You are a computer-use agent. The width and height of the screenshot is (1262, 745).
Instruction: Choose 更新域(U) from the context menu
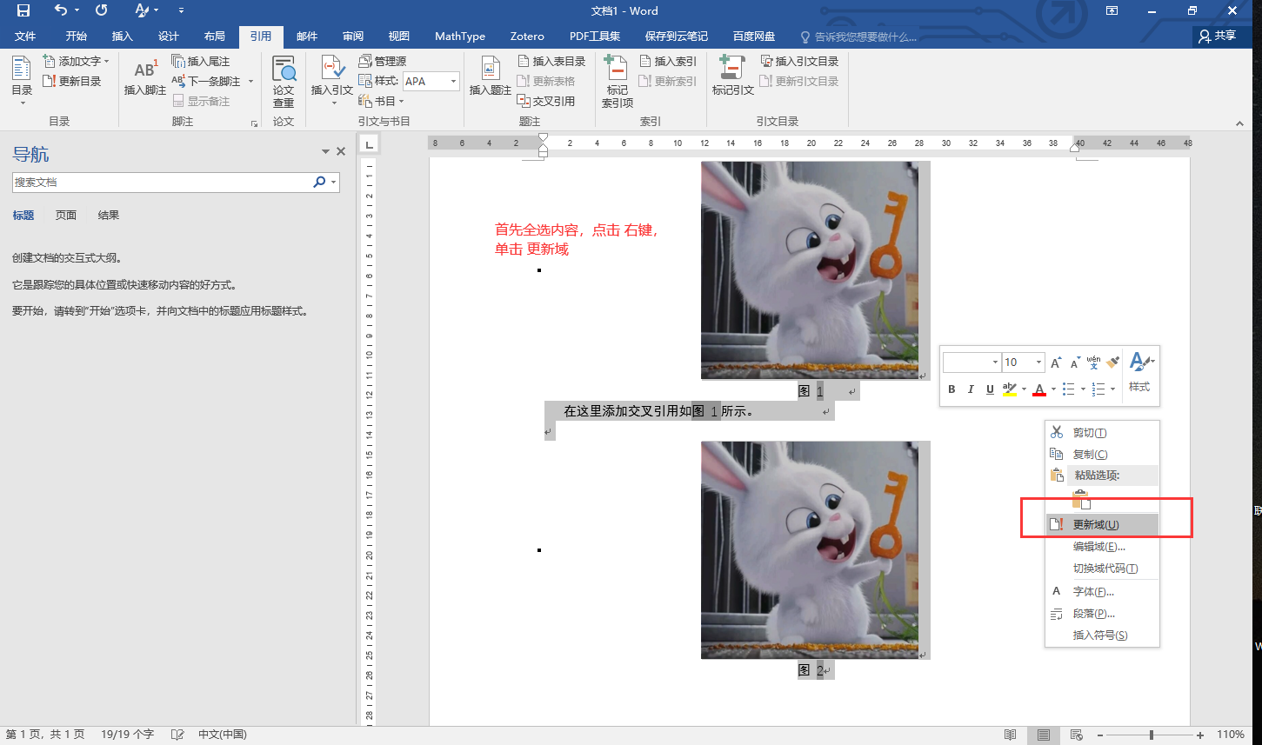1103,524
